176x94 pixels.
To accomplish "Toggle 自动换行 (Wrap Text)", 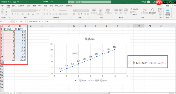I will [x=63, y=10].
